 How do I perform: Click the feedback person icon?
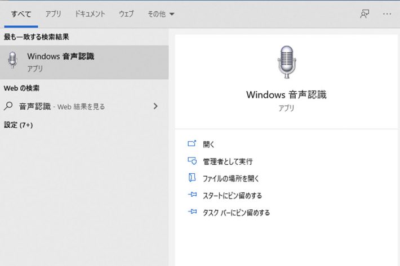point(365,14)
